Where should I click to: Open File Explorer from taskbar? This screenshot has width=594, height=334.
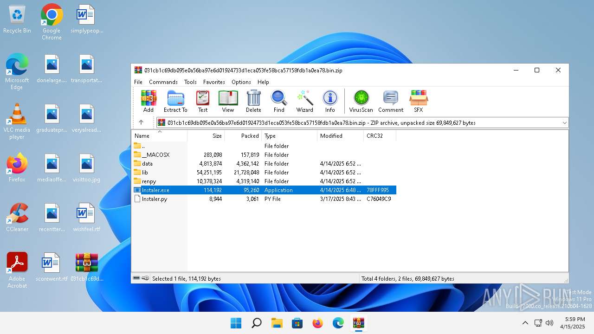click(x=277, y=323)
